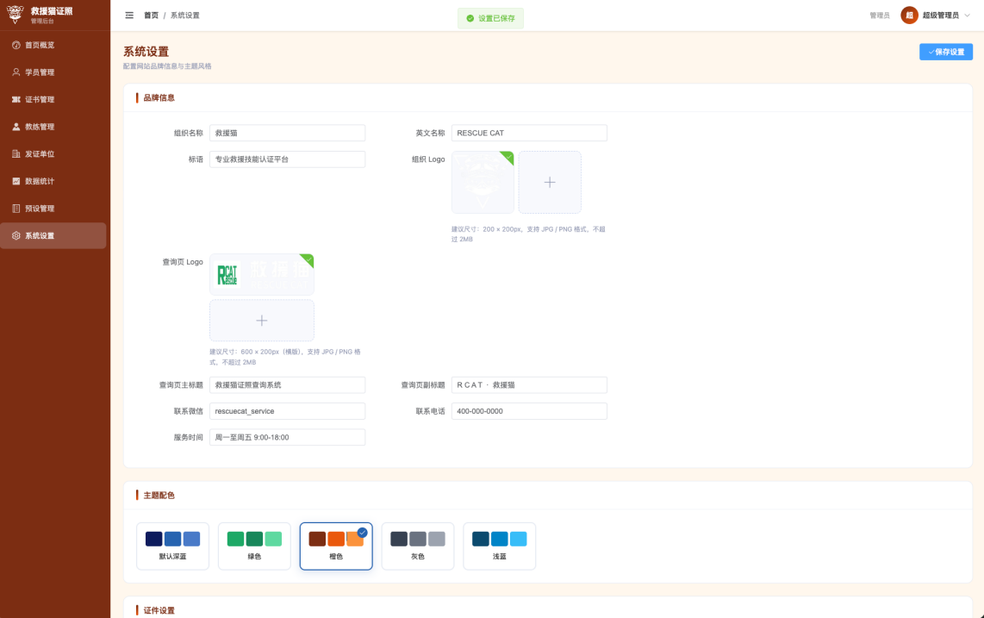The height and width of the screenshot is (618, 984).
Task: Click the 证书管理 ticket icon in sidebar
Action: tap(16, 100)
